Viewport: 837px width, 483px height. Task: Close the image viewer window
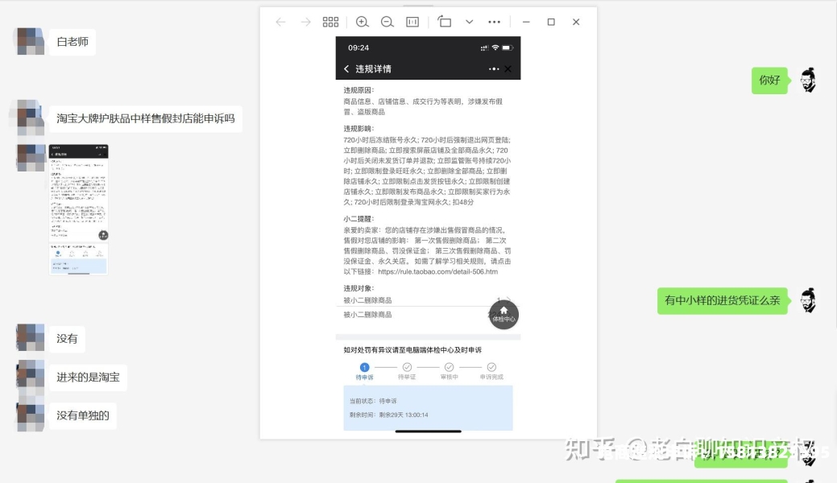(x=576, y=22)
